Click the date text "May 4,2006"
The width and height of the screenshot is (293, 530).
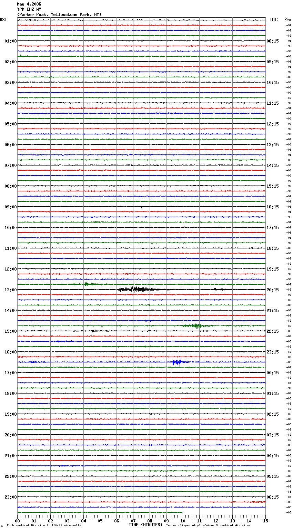[29, 4]
